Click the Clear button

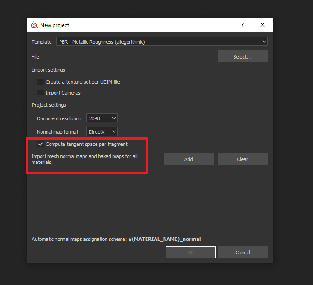point(243,159)
